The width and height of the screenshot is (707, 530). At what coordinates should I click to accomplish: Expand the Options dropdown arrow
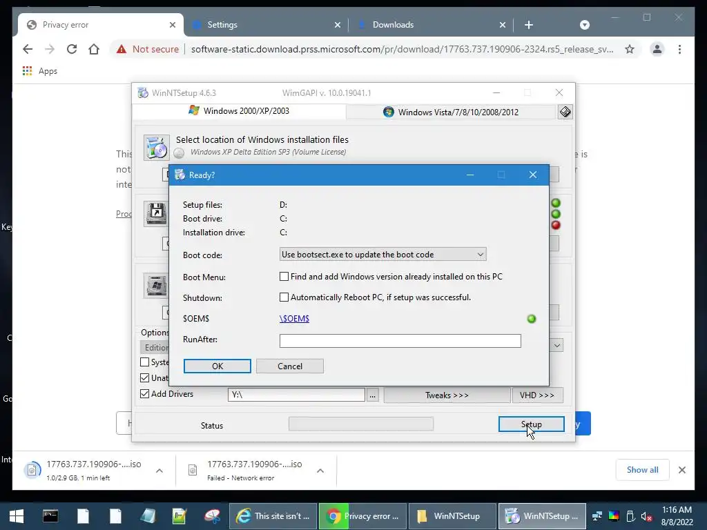point(557,346)
